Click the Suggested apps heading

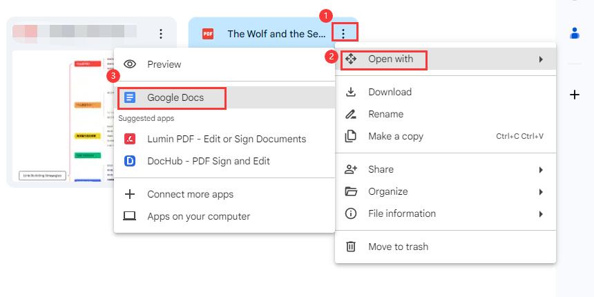(x=146, y=118)
